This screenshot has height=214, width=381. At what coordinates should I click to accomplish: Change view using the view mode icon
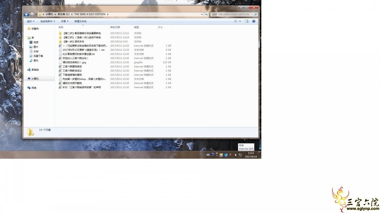236,21
